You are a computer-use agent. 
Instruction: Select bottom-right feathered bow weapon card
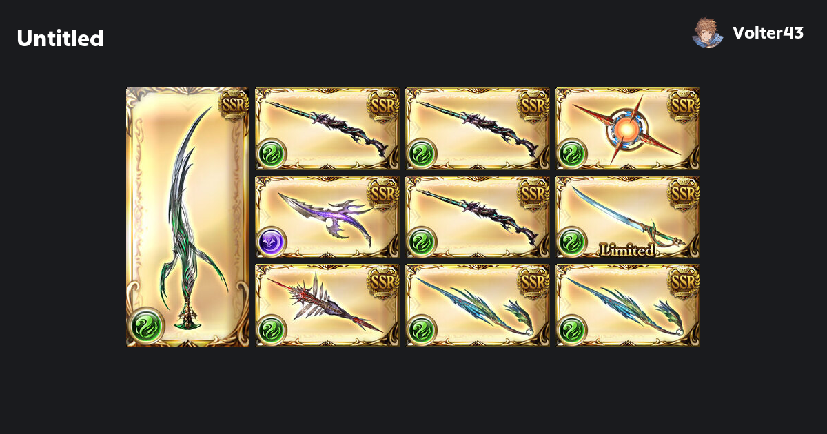pyautogui.click(x=628, y=305)
